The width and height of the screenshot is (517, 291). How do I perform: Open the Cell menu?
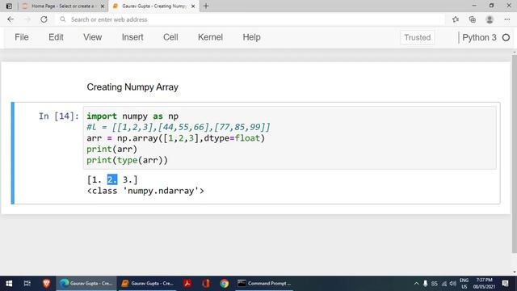[170, 37]
